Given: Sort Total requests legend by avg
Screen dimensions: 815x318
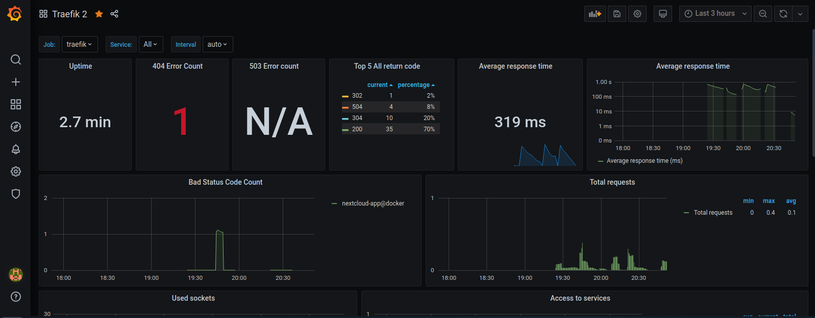Looking at the screenshot, I should (791, 201).
